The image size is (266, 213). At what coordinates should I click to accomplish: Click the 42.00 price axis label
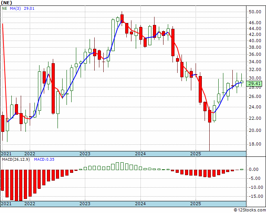coord(255,34)
